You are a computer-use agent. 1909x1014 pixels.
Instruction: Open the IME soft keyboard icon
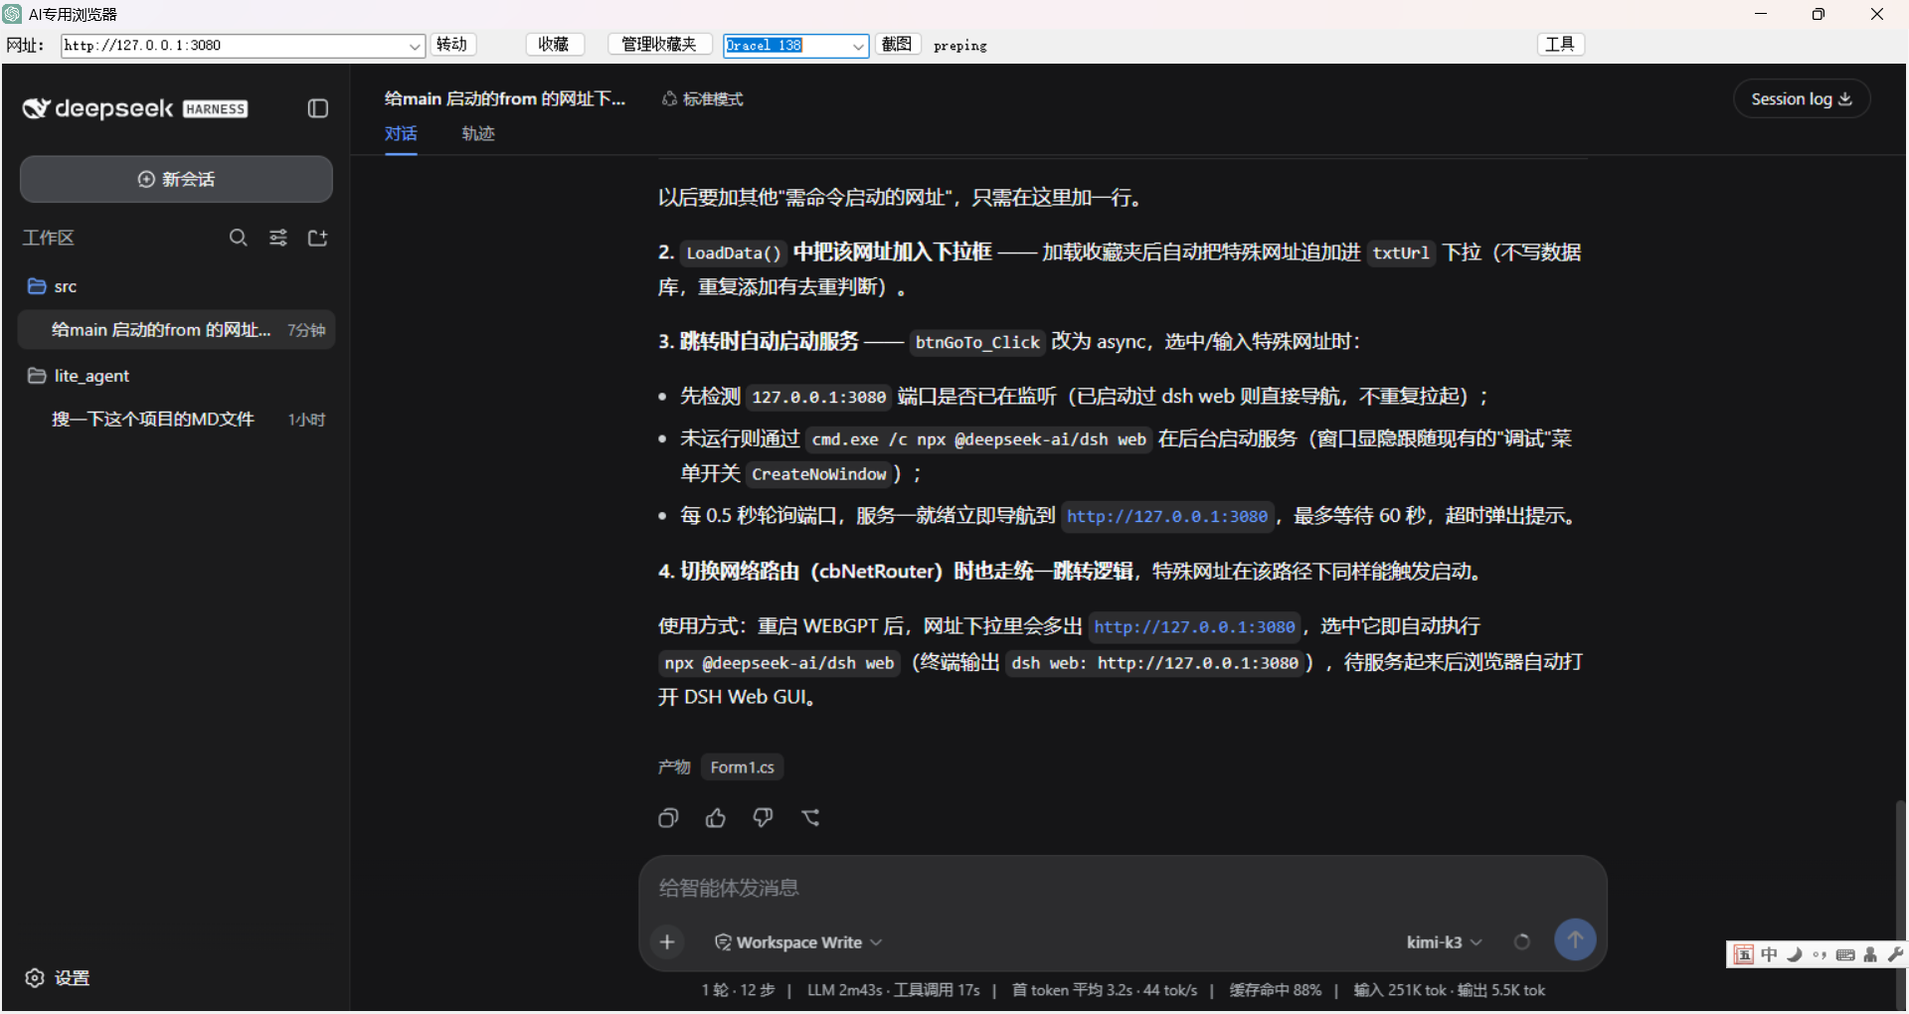click(1845, 955)
